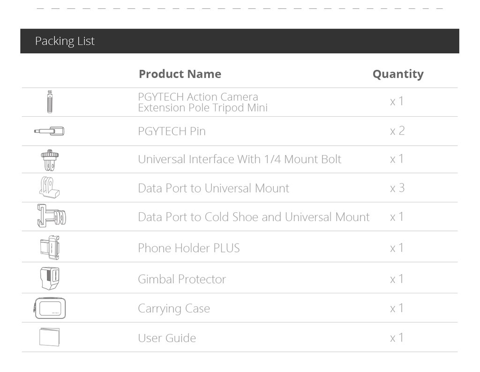Select the PGYTECH Pin illustration

[49, 131]
